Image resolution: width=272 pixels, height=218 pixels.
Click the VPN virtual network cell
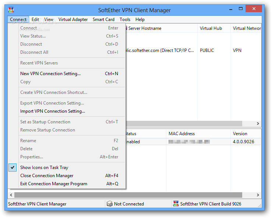coord(237,50)
